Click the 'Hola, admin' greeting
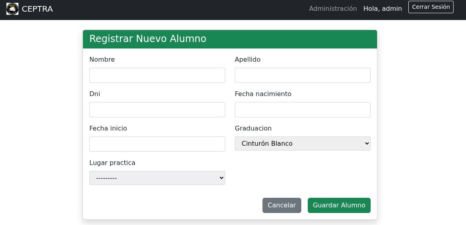 point(382,9)
